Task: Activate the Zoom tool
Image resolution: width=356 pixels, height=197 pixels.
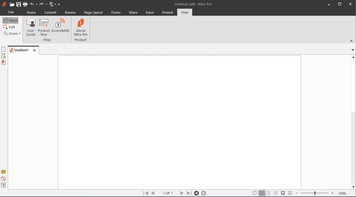Action: [x=10, y=33]
